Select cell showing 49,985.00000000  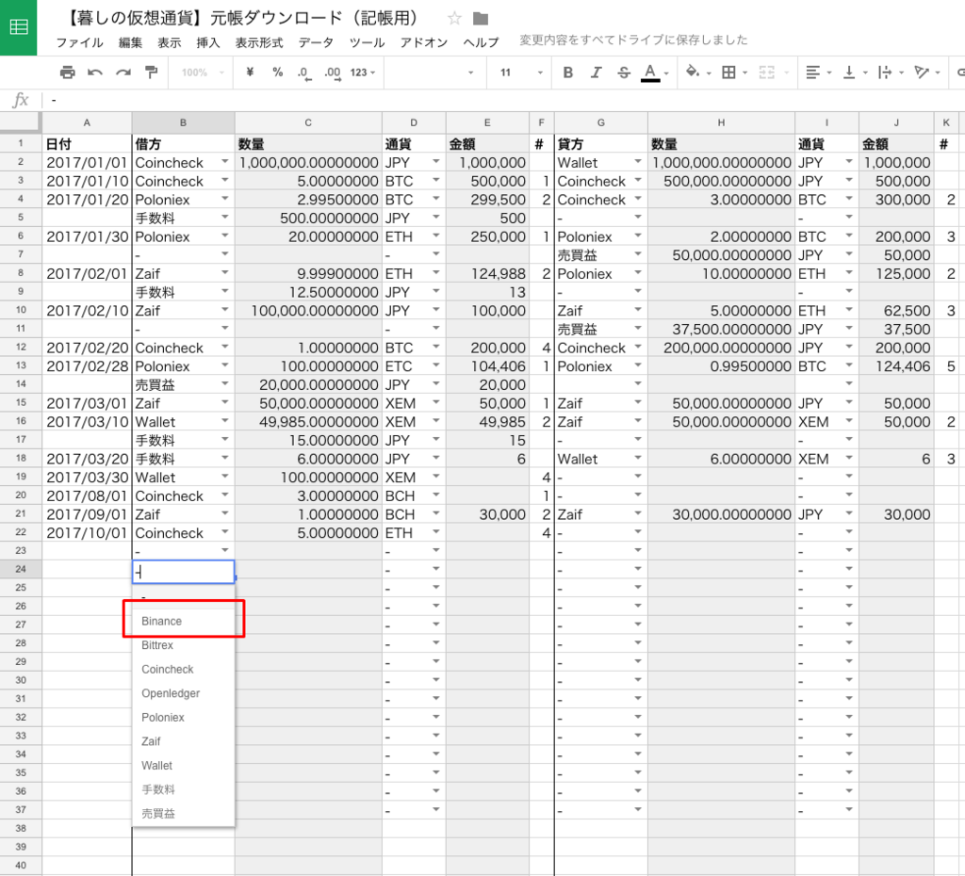point(308,422)
